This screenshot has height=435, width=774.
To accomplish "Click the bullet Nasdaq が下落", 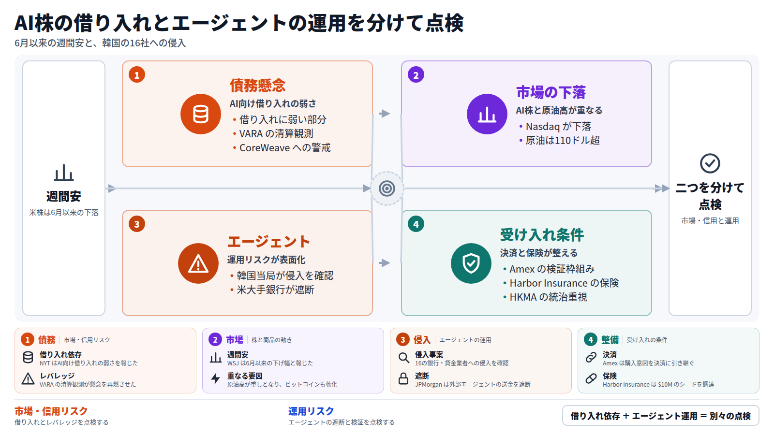I will (x=558, y=126).
